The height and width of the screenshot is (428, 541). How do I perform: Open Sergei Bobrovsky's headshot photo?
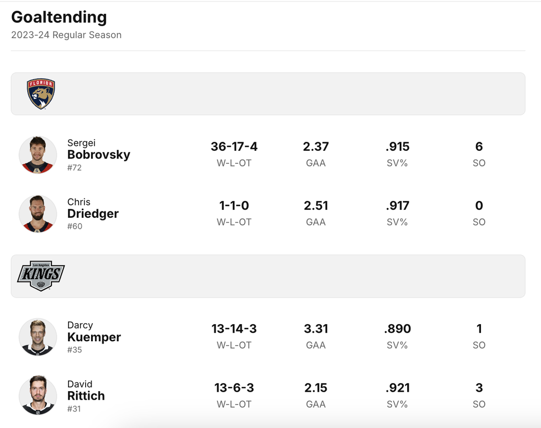[x=37, y=155]
